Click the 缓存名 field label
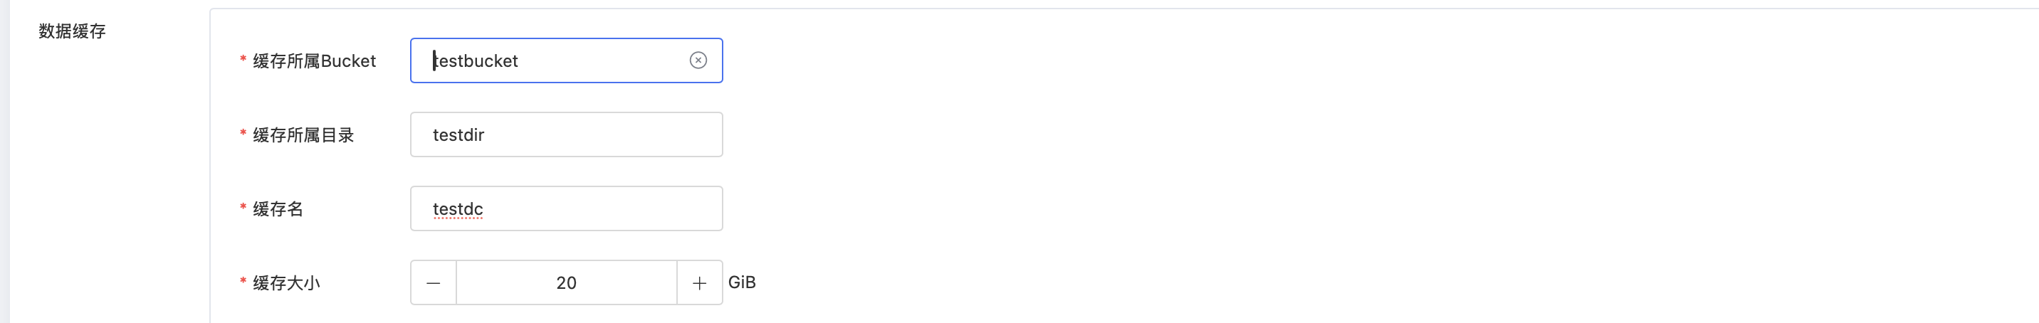 pos(278,209)
